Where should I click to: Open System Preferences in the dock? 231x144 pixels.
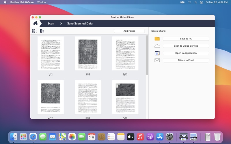coord(169,137)
